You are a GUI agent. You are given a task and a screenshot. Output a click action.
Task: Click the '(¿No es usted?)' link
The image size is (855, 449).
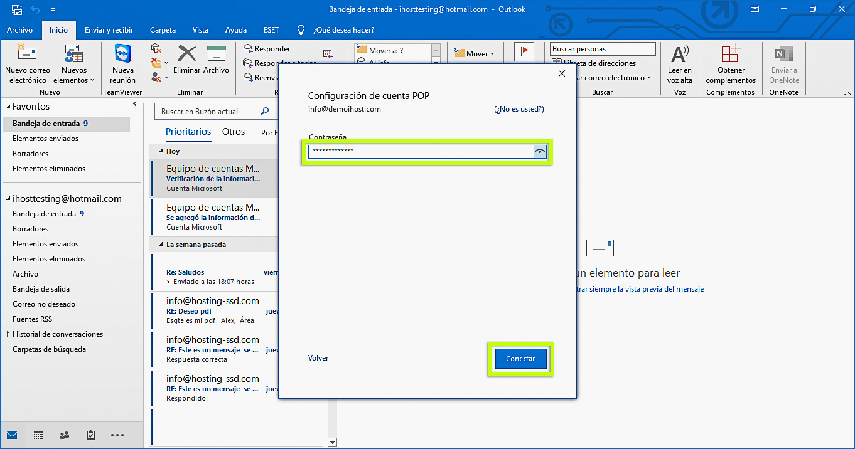point(519,109)
